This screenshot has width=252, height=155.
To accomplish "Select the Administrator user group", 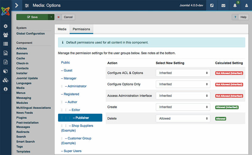I will pos(77,86).
